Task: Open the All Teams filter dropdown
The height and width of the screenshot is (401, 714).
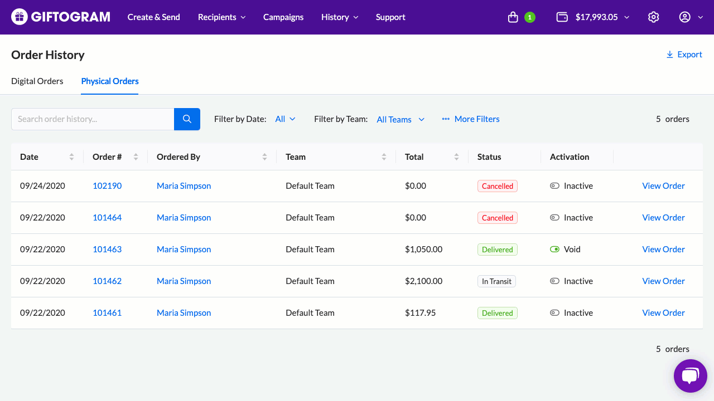Action: 400,119
